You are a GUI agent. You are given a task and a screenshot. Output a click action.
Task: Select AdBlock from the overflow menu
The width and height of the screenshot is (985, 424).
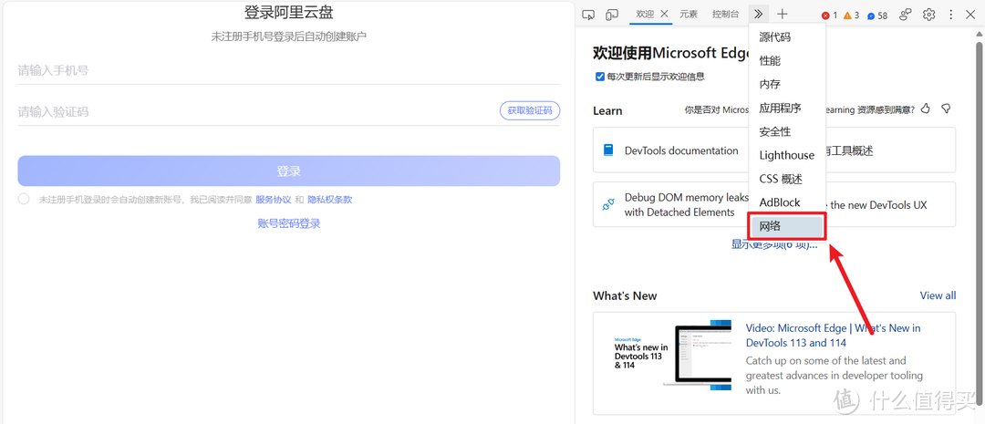click(787, 202)
